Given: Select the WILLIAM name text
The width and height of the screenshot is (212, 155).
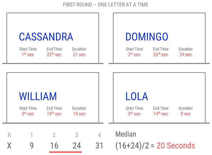Looking at the screenshot, I should click(x=38, y=96).
